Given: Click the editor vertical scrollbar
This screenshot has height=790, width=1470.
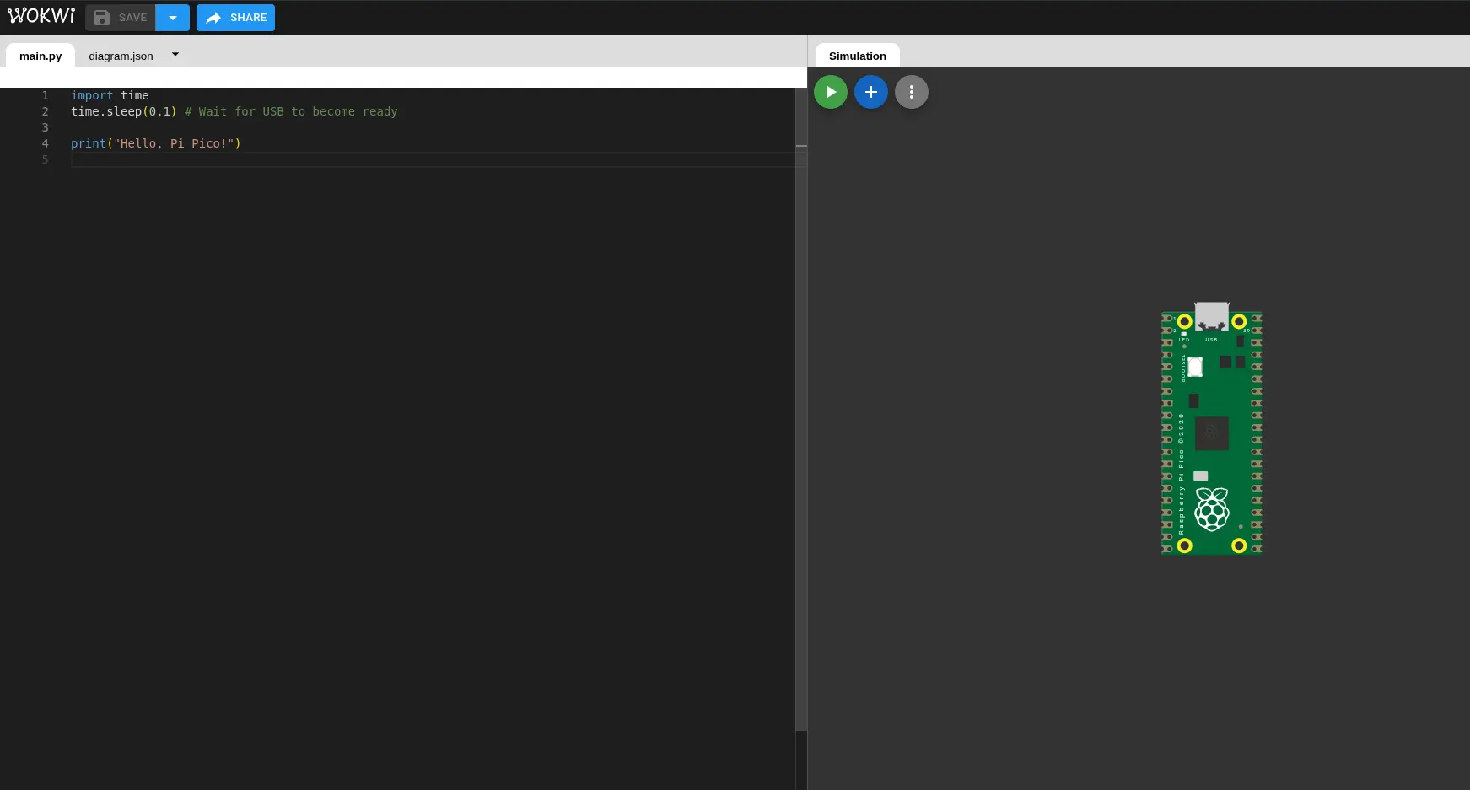Looking at the screenshot, I should point(801,409).
